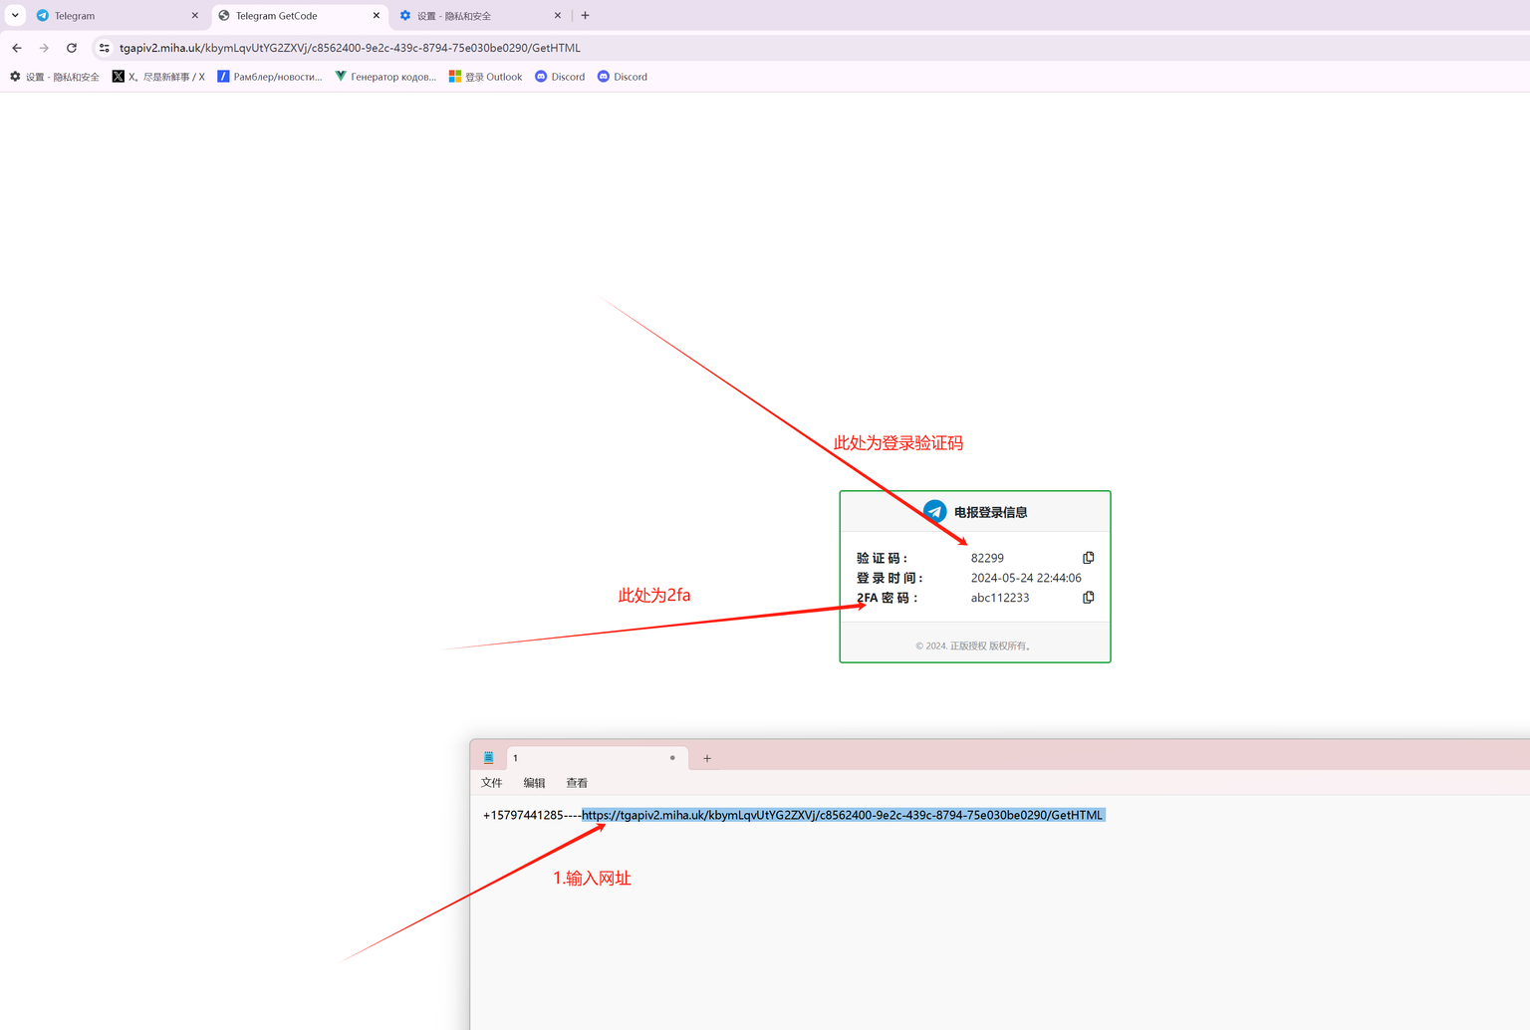Copy the 2FA password abc112233
The width and height of the screenshot is (1530, 1030).
[1088, 597]
